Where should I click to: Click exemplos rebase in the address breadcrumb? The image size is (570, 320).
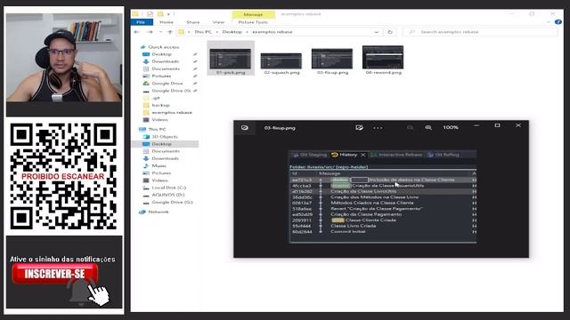(272, 32)
